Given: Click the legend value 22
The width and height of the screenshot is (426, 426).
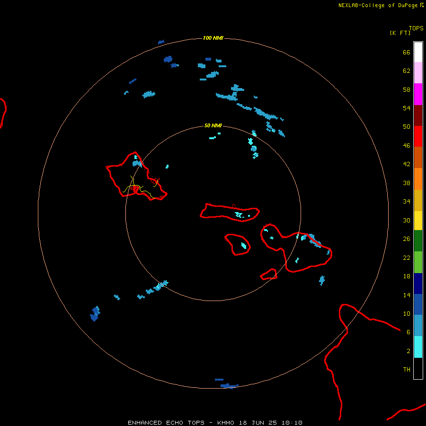Looking at the screenshot, I should [407, 258].
